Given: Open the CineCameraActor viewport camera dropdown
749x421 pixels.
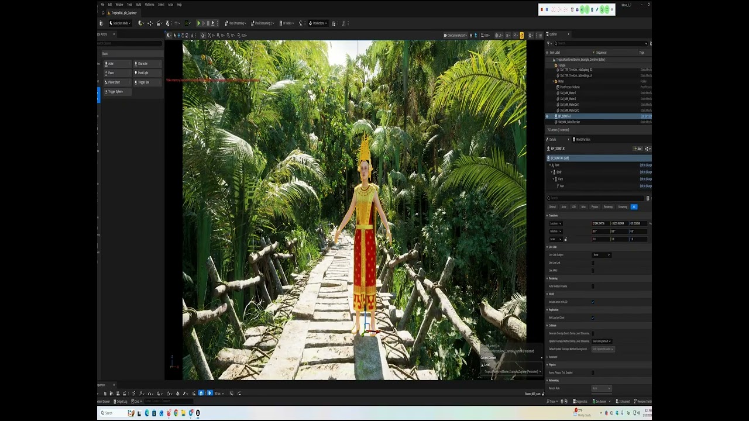Looking at the screenshot, I should 456,36.
